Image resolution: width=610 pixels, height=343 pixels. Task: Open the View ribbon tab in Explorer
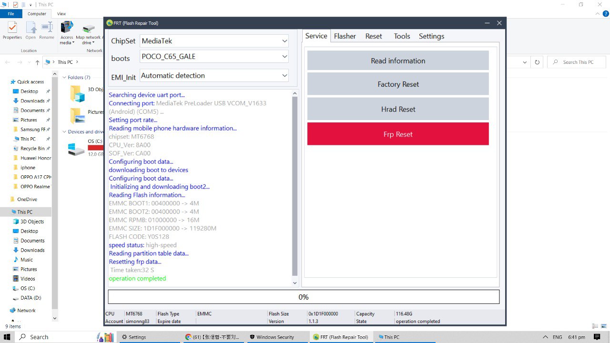click(61, 14)
